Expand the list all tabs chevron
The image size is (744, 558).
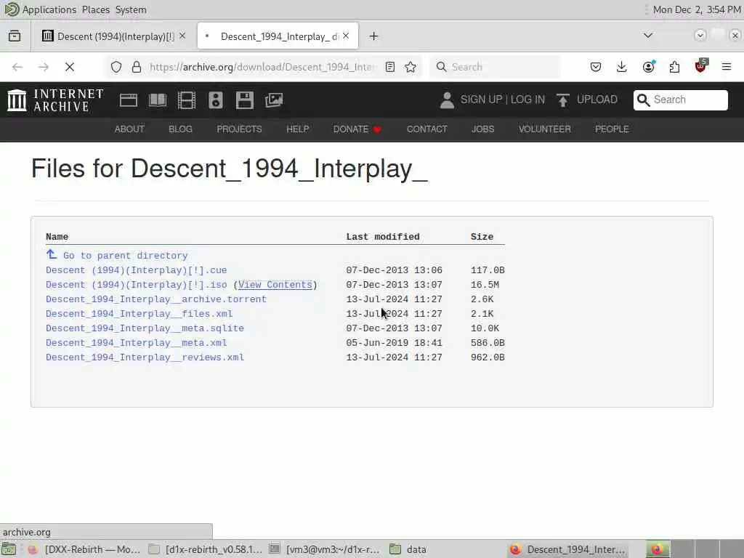pyautogui.click(x=647, y=36)
